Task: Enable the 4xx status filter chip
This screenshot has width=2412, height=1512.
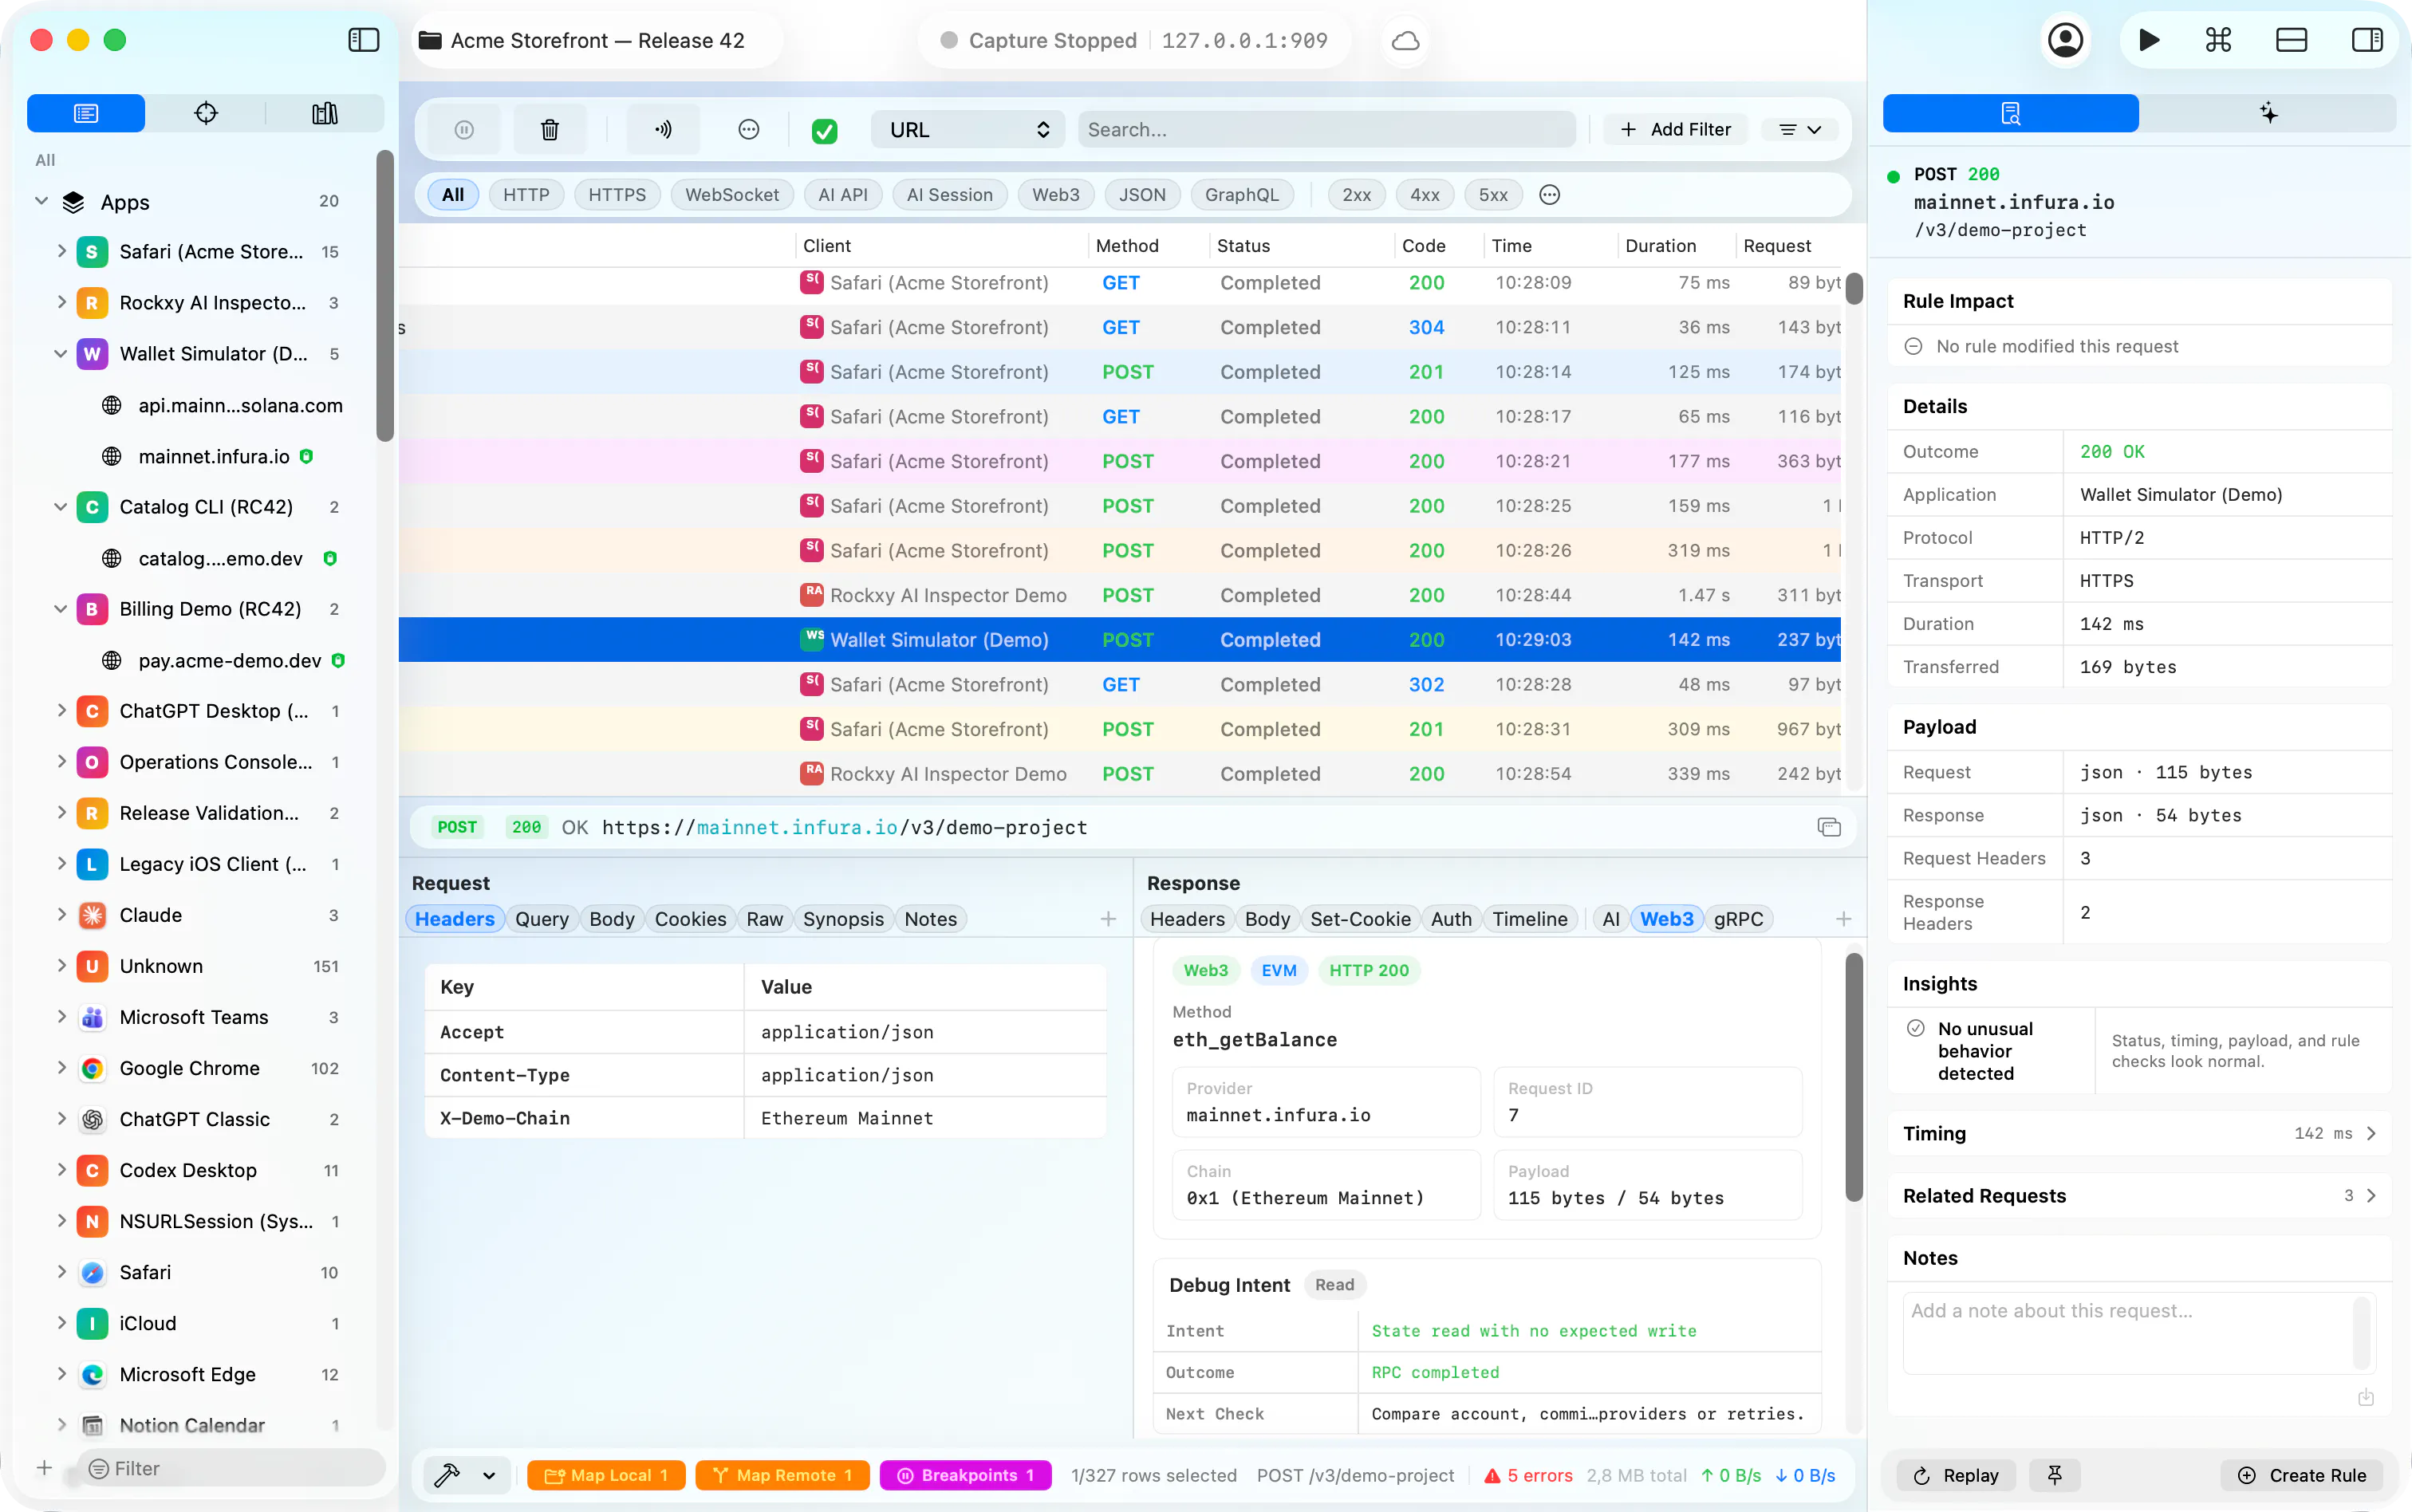Action: (1424, 195)
